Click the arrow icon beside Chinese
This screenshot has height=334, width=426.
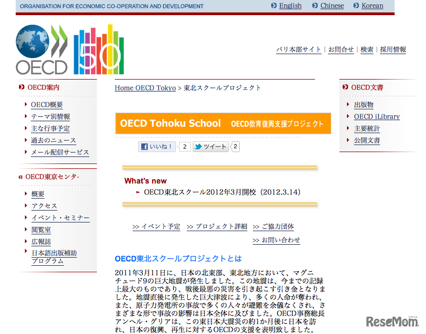coord(315,5)
